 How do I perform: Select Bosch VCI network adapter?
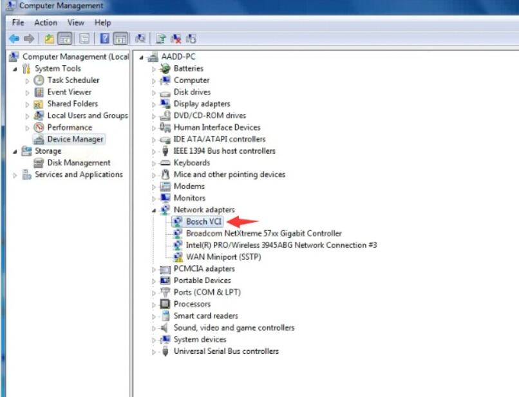203,221
